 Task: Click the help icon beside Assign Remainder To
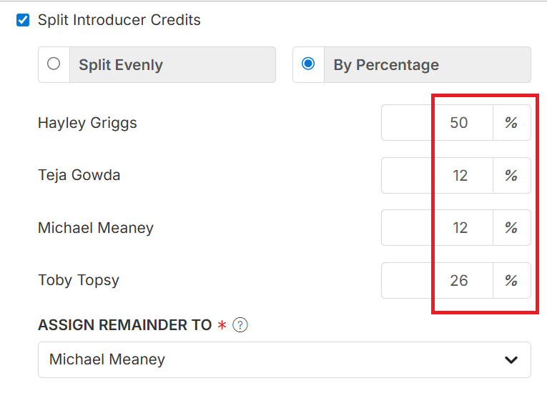point(240,325)
